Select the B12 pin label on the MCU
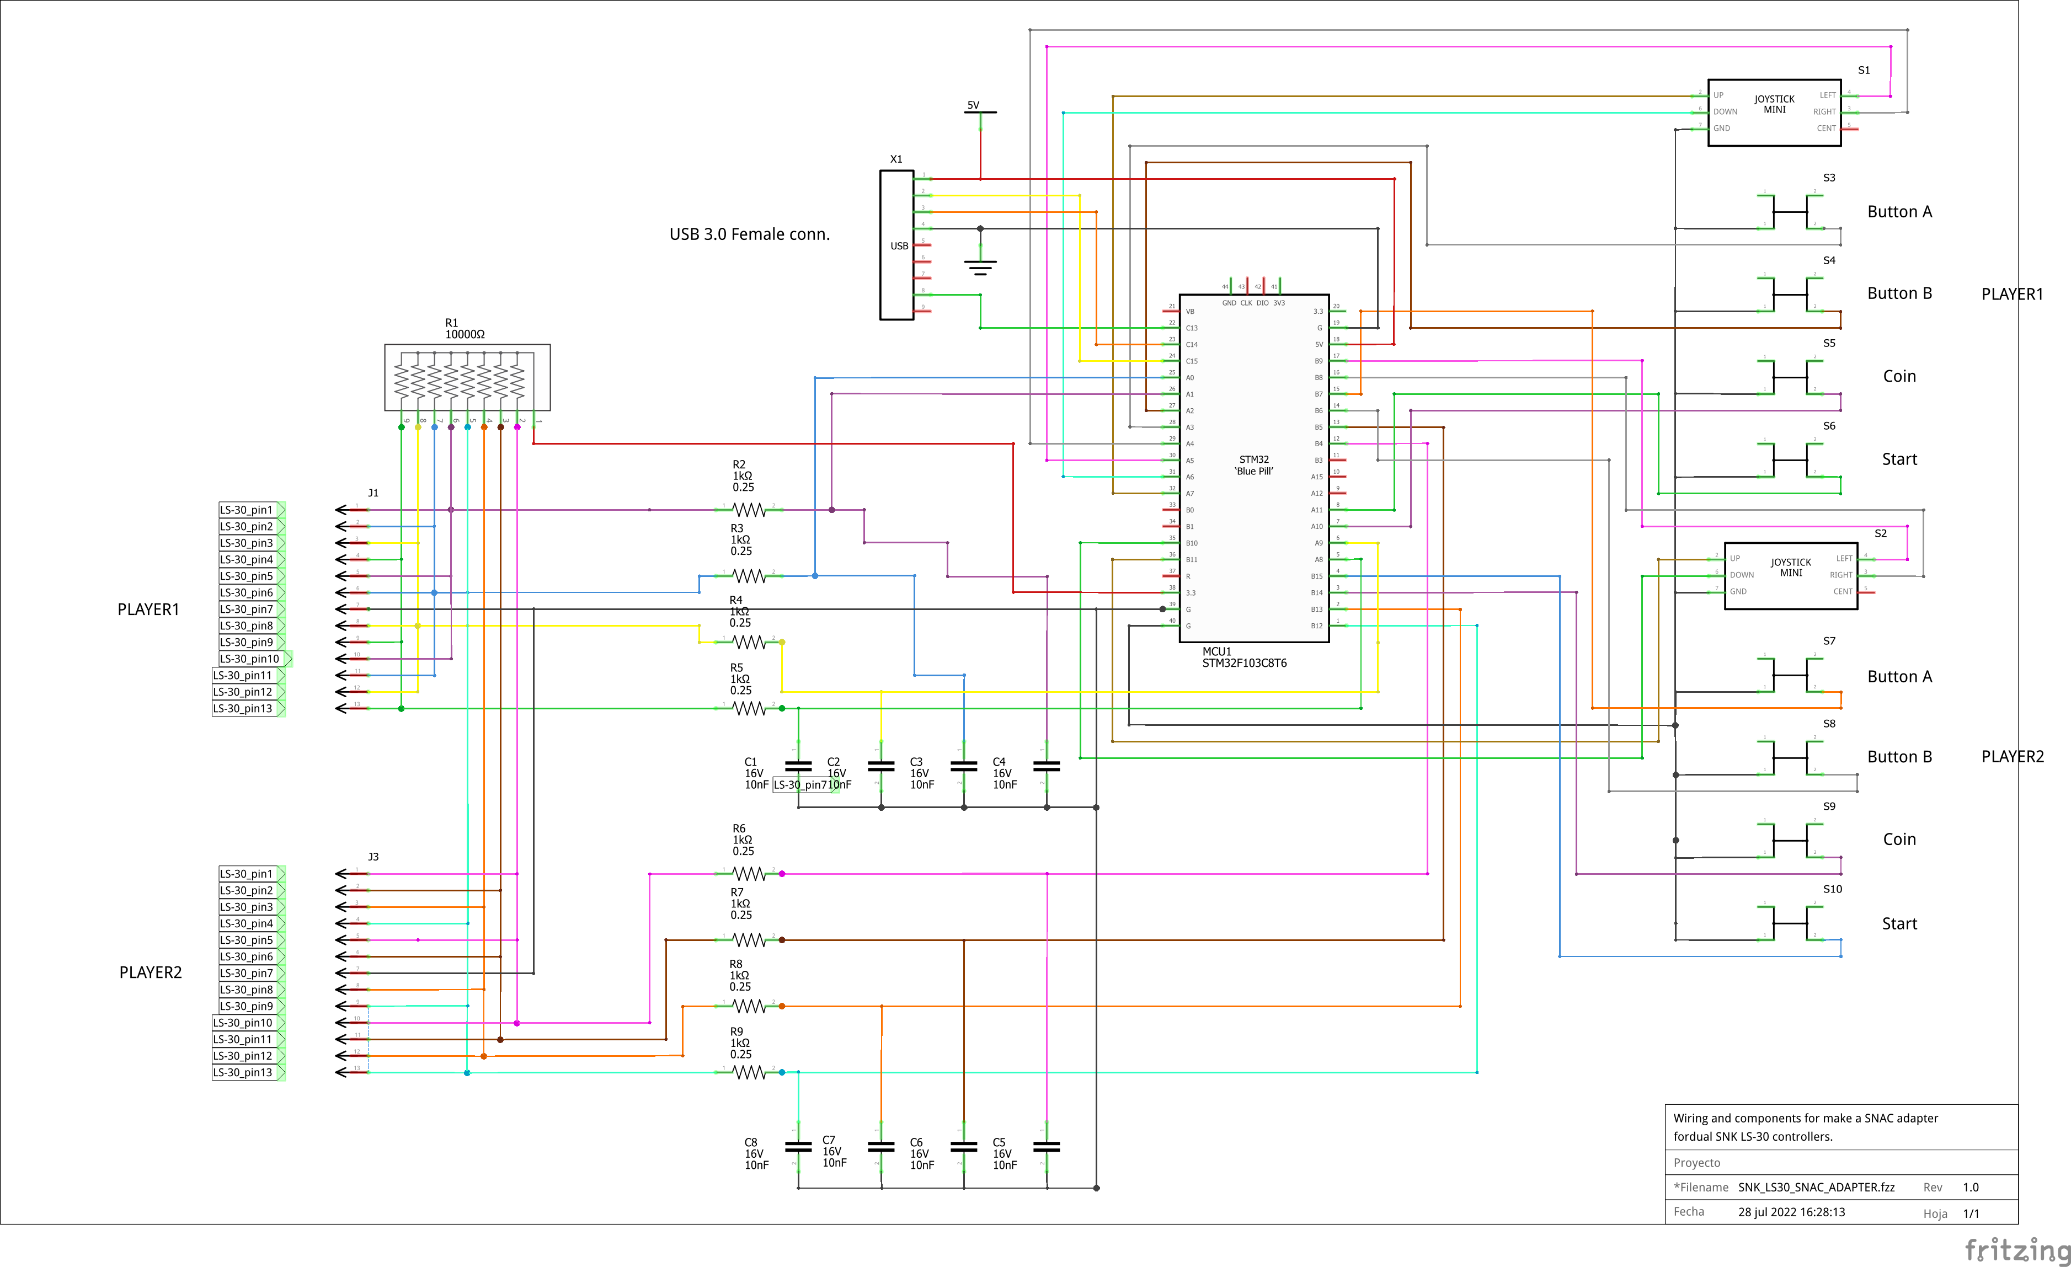The height and width of the screenshot is (1267, 2071). 1316,626
